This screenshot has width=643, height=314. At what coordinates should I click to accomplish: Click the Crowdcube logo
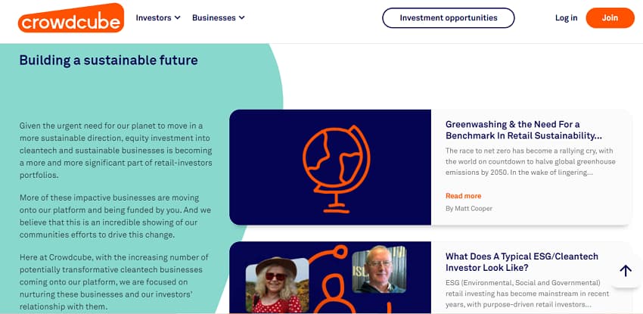tap(70, 18)
